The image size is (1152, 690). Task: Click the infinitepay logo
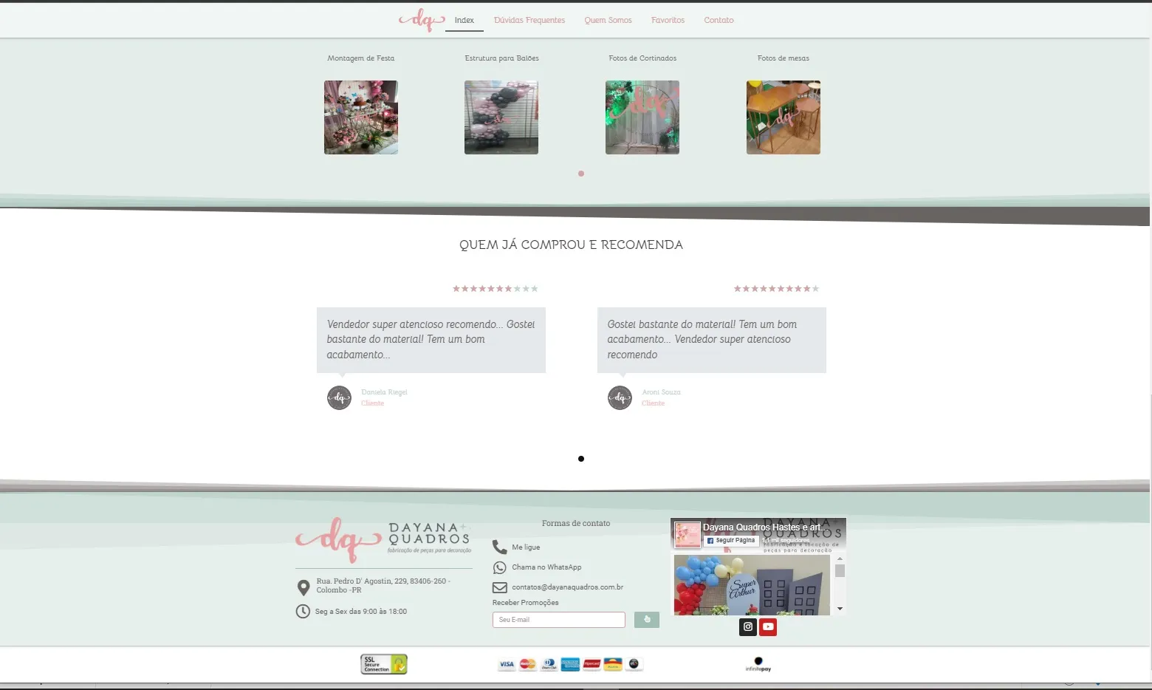click(x=758, y=664)
